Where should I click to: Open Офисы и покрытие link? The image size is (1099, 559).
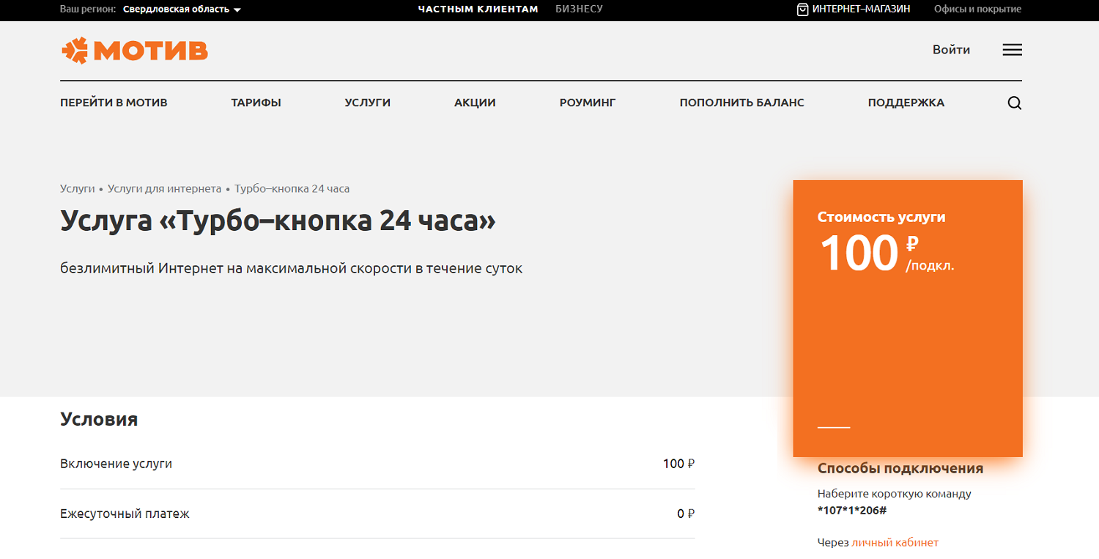tap(977, 10)
